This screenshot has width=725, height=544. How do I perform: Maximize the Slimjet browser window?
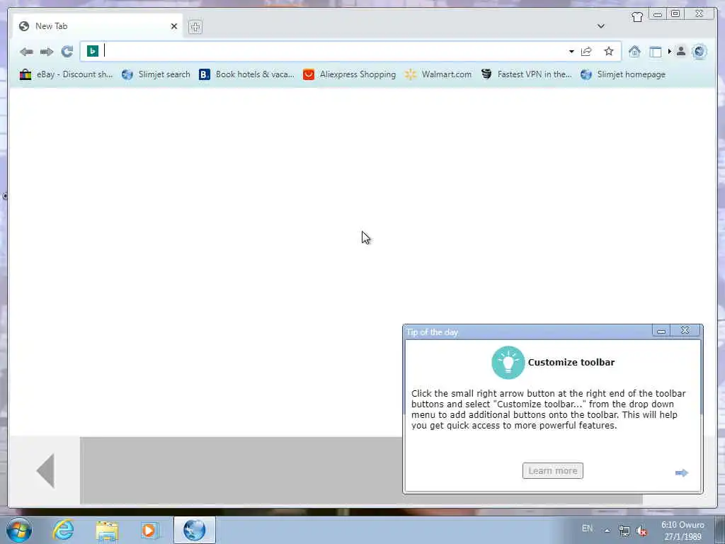675,14
